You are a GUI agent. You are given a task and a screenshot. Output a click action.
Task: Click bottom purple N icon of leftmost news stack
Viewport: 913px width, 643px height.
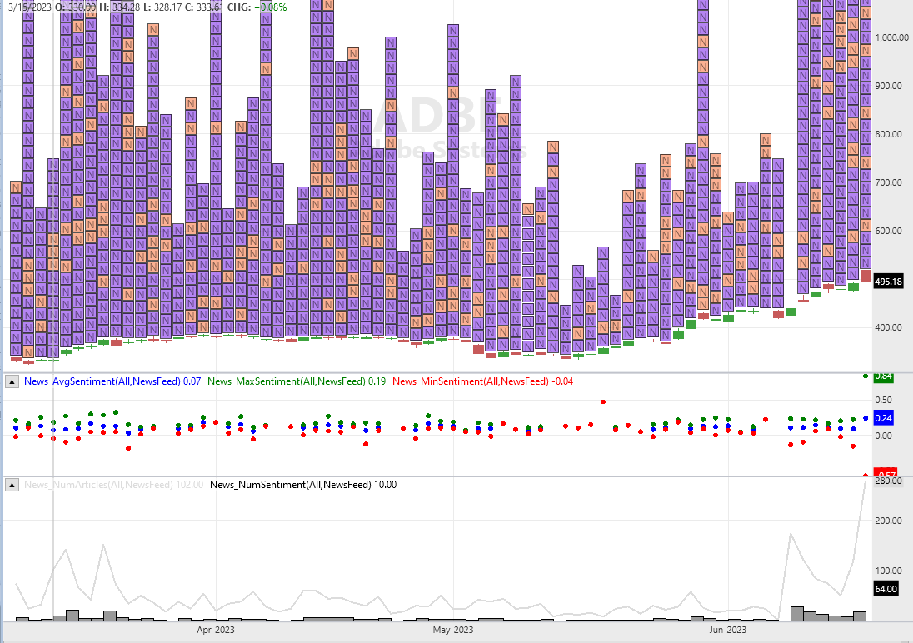coord(16,349)
